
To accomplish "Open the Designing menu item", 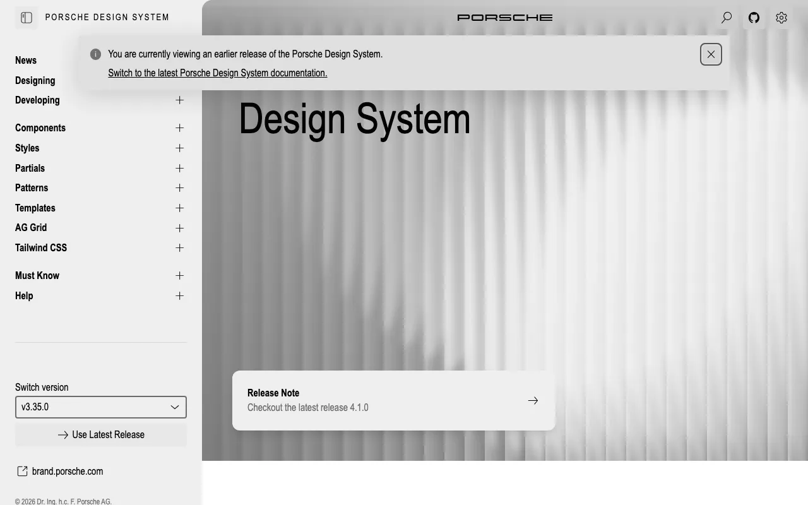I will pyautogui.click(x=35, y=80).
